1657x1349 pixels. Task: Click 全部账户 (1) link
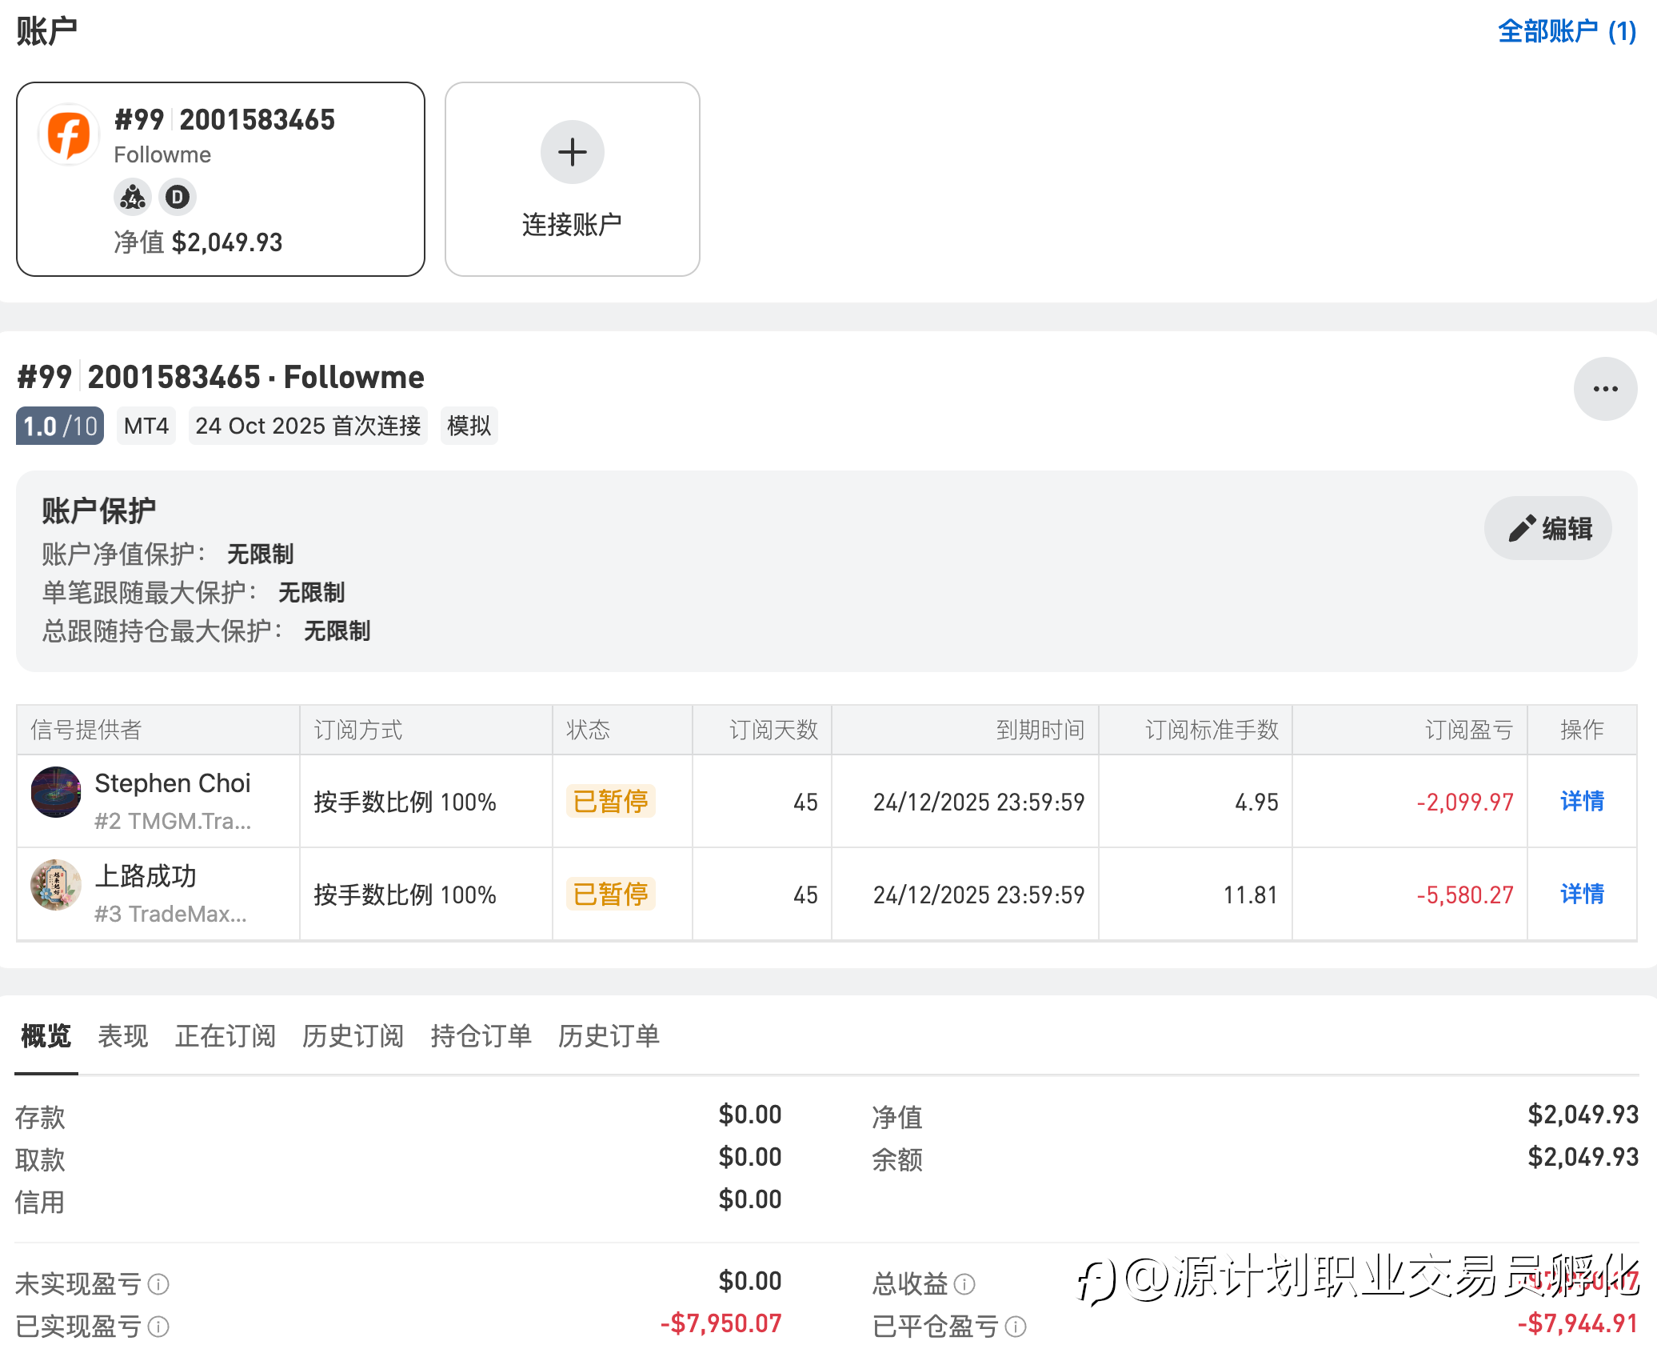[1567, 32]
